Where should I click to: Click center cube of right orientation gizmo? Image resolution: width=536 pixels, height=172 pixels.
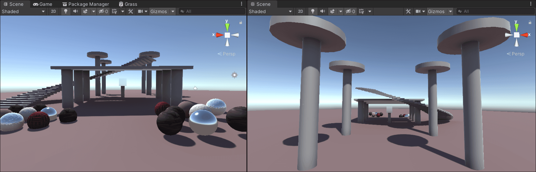point(516,35)
